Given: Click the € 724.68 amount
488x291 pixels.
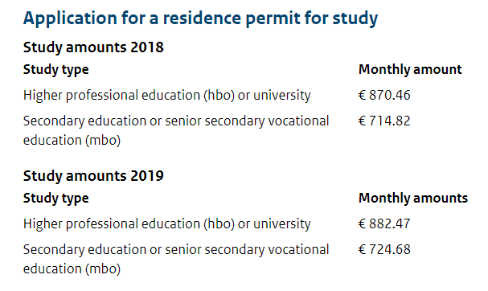Looking at the screenshot, I should coord(384,249).
